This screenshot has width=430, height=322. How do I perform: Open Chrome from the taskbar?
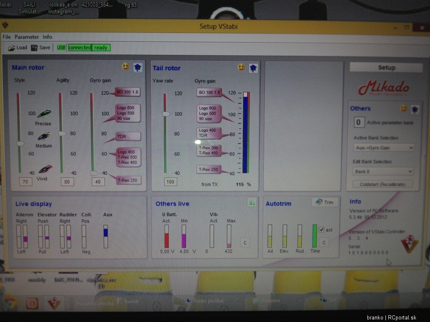click(x=10, y=304)
